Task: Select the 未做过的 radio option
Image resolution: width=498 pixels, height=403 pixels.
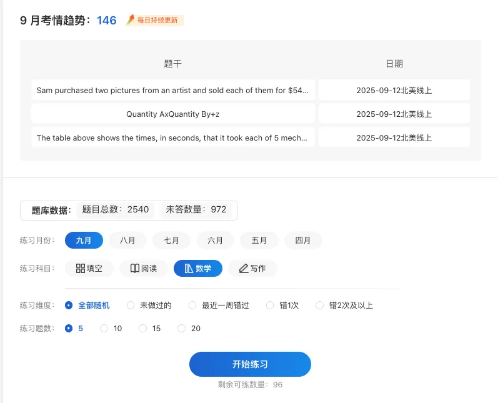Action: pyautogui.click(x=131, y=306)
